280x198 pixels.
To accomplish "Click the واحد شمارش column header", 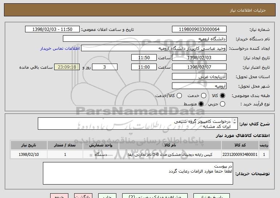I will 101,145.
